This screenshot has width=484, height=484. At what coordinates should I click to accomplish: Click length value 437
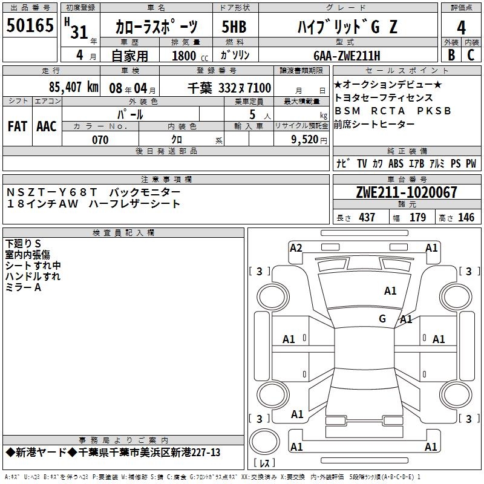[367, 217]
